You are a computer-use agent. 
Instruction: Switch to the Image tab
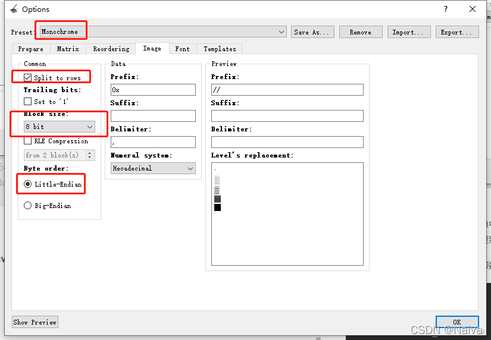point(152,49)
